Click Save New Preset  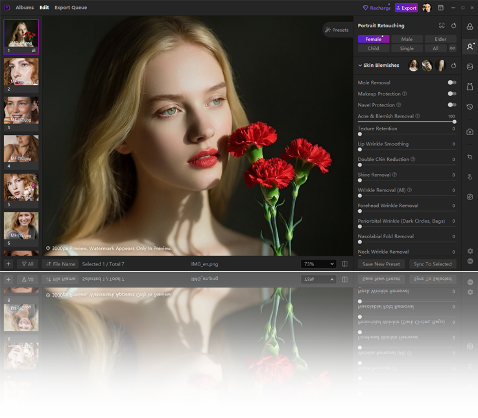(x=381, y=264)
